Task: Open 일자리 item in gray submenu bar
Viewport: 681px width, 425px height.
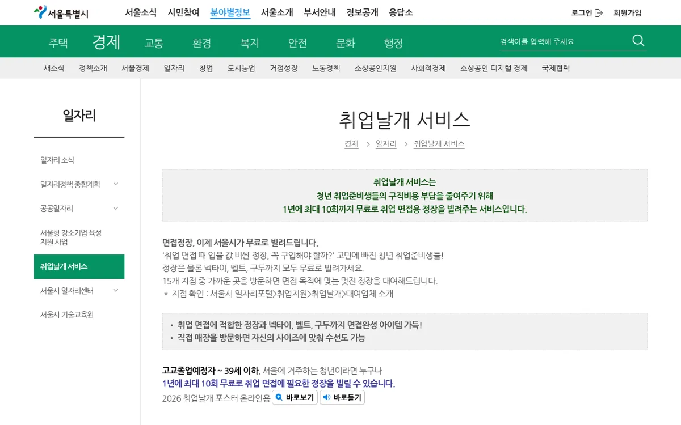Action: coord(174,68)
